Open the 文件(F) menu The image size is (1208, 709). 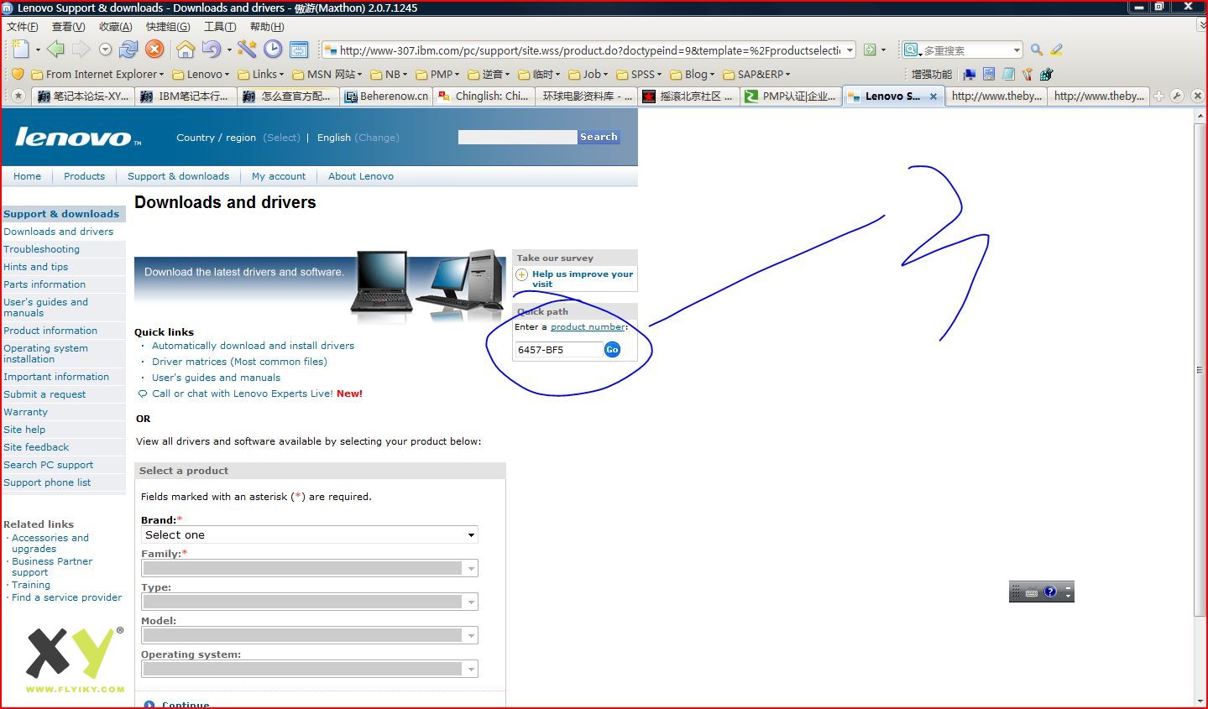pos(23,27)
